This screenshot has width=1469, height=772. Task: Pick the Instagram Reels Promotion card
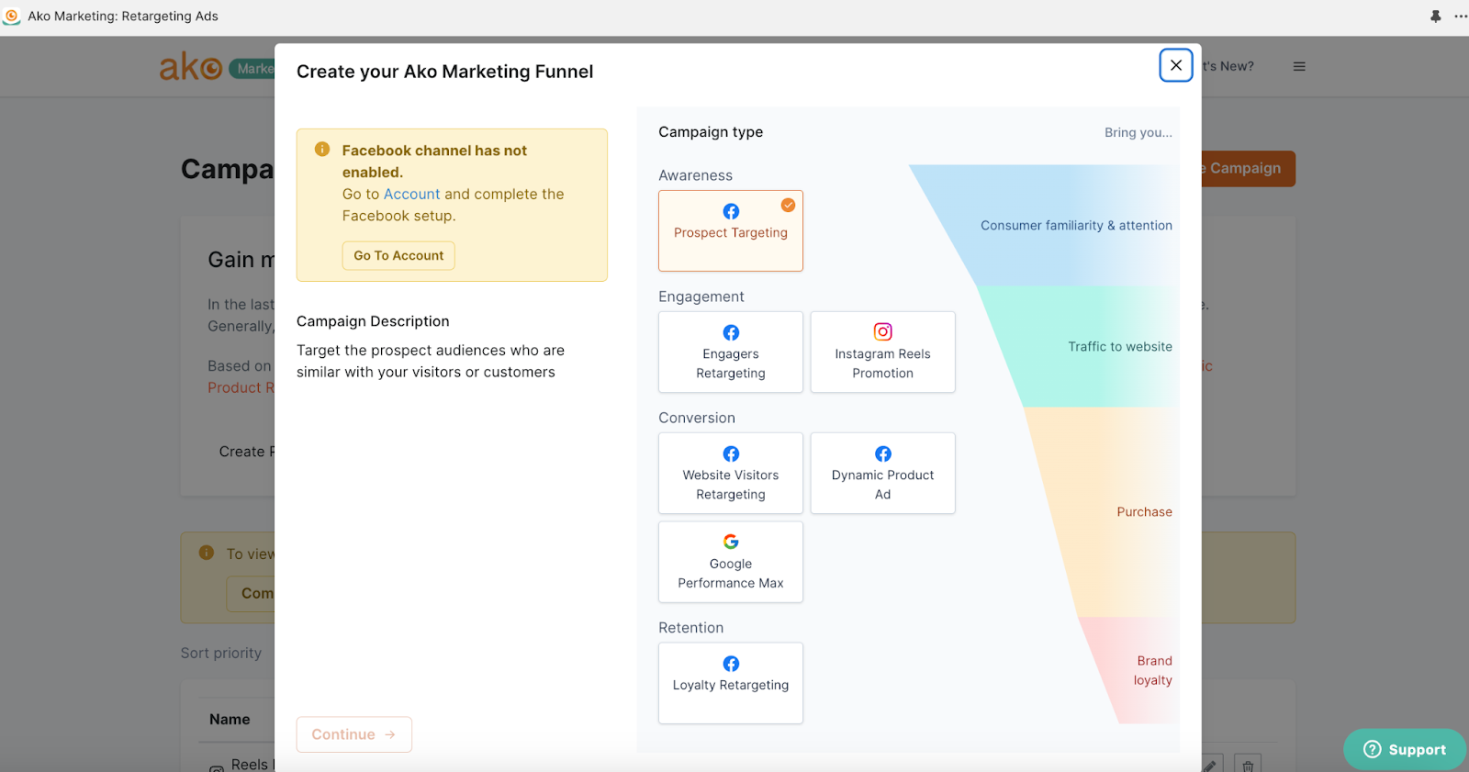[x=882, y=352]
